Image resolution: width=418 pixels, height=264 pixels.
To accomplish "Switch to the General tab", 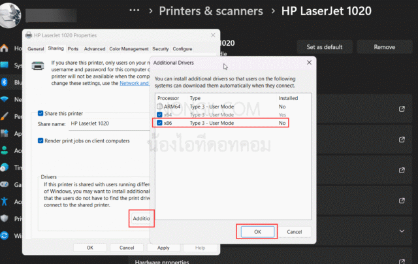I will click(x=36, y=49).
